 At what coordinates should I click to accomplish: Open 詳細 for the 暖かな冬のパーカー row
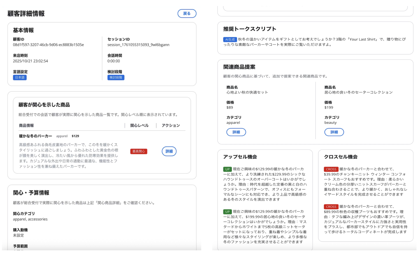click(x=169, y=151)
